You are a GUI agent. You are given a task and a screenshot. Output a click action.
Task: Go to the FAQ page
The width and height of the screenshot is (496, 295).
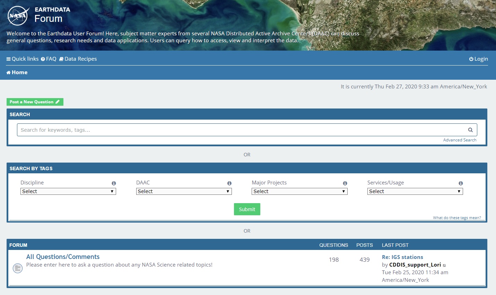tap(49, 59)
